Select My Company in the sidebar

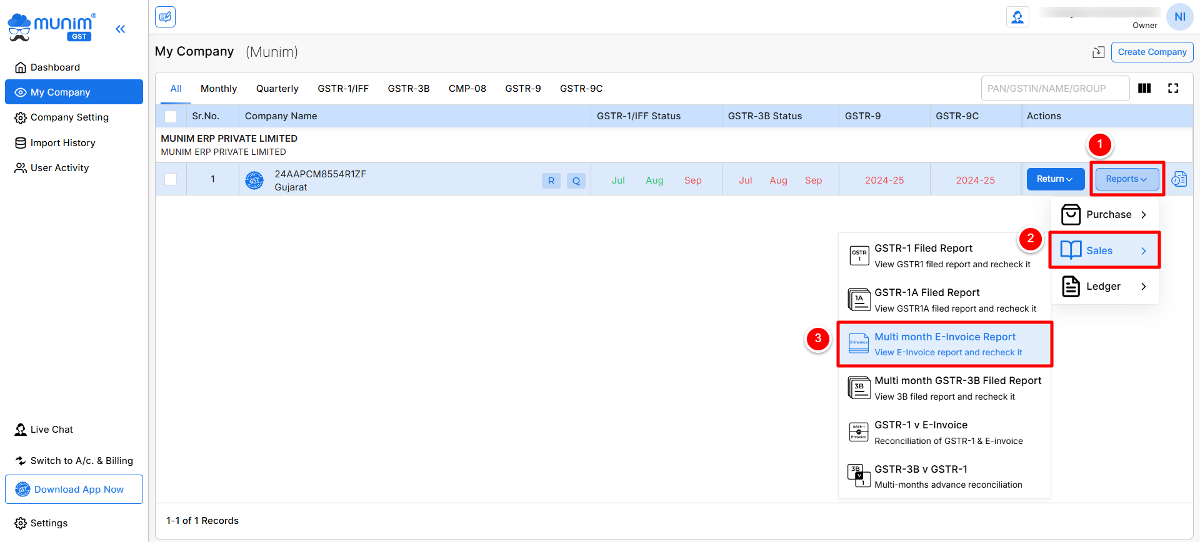74,92
